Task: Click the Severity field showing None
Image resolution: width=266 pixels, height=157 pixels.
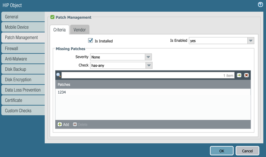Action: pos(118,57)
